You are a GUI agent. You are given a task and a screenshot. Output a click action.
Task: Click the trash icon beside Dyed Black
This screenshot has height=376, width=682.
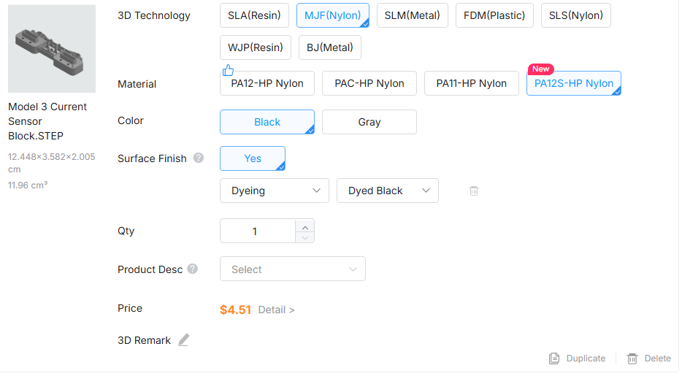[474, 191]
